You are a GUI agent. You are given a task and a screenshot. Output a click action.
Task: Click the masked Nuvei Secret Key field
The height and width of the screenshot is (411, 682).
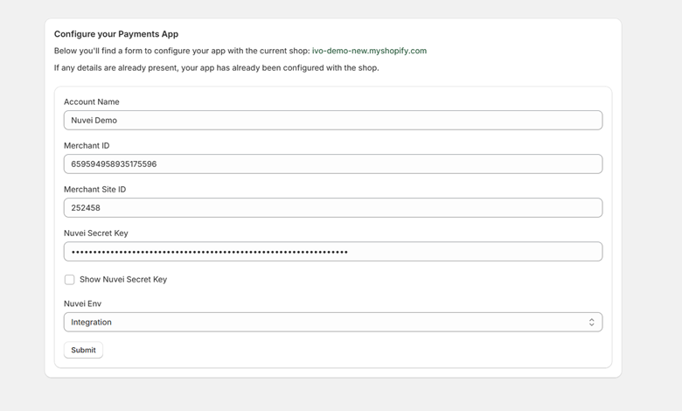click(333, 252)
